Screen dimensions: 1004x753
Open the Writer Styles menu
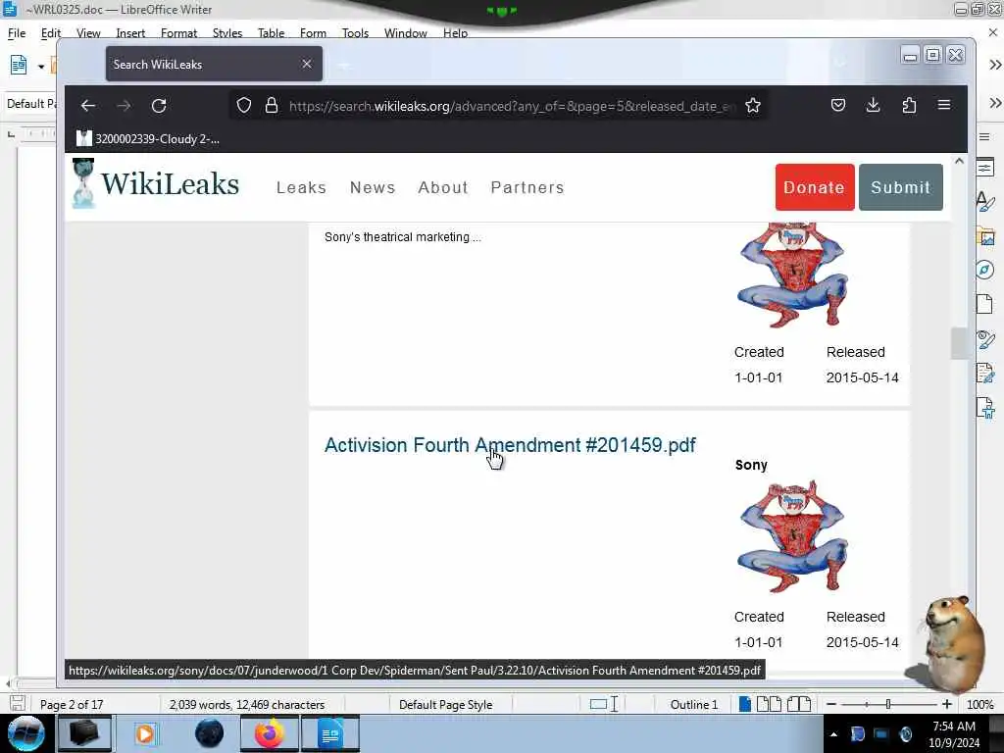[227, 33]
